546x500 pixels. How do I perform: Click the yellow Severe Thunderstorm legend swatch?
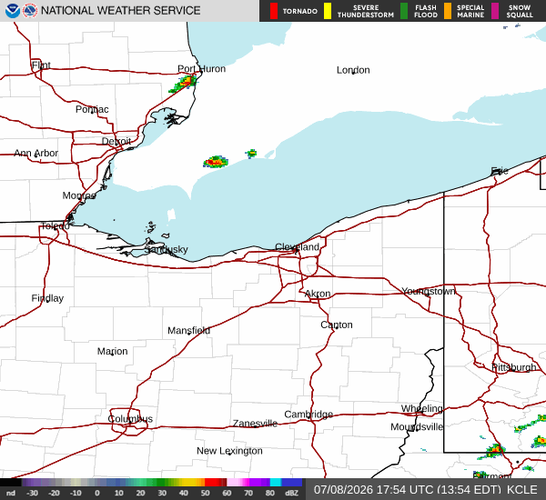(328, 11)
